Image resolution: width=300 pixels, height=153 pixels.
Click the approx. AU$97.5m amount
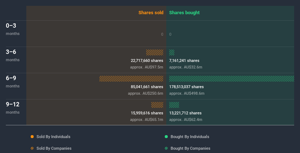pos(147,67)
